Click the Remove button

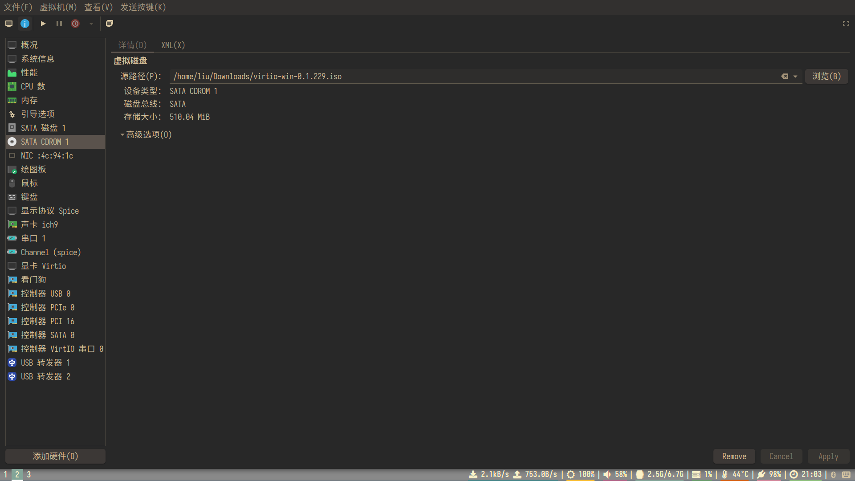point(734,457)
